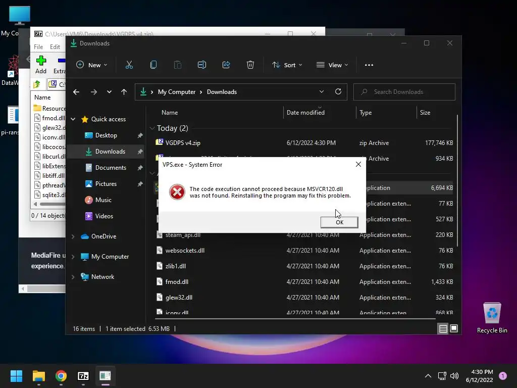
Task: Switch to details view layout icon
Action: 443,328
